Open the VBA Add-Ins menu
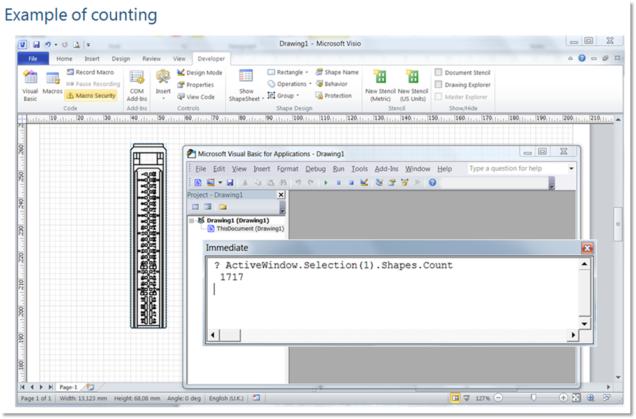 386,169
